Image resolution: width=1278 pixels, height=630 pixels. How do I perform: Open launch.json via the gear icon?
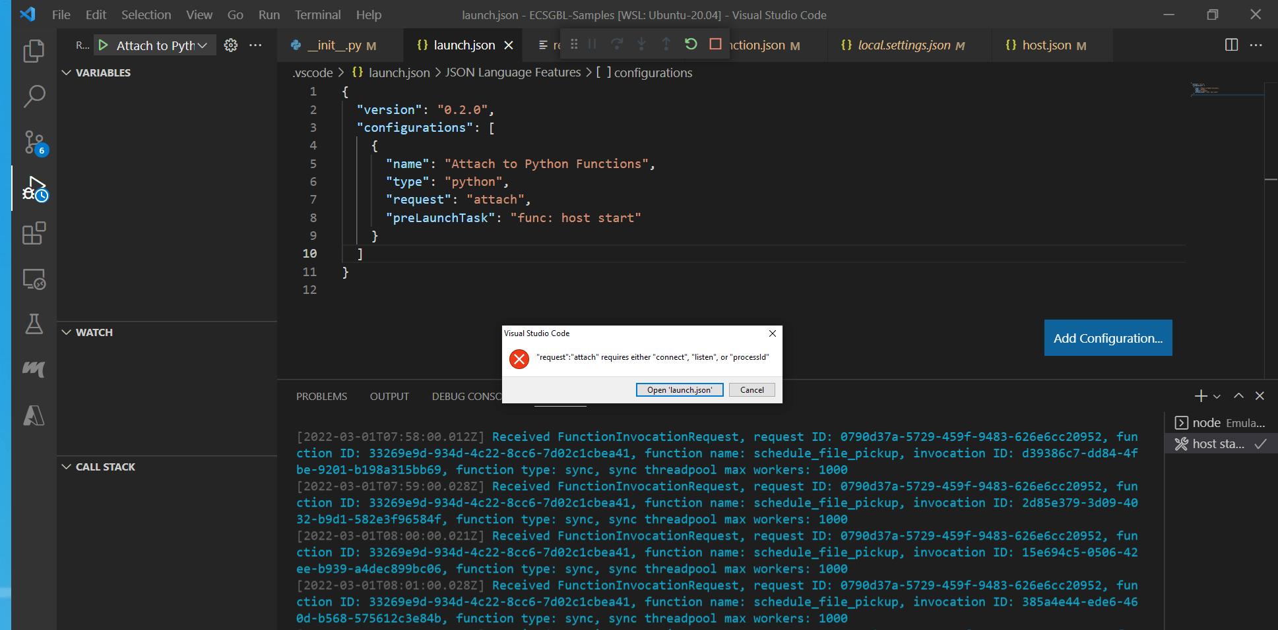[230, 45]
